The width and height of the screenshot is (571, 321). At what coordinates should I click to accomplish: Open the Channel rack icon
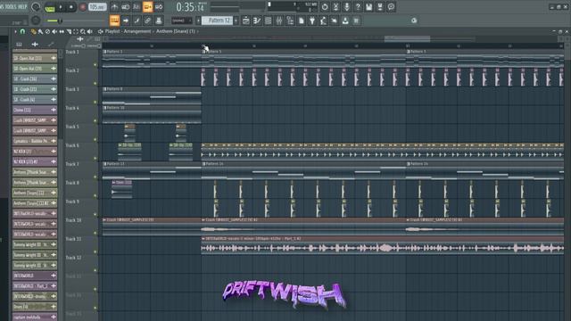tap(269, 21)
